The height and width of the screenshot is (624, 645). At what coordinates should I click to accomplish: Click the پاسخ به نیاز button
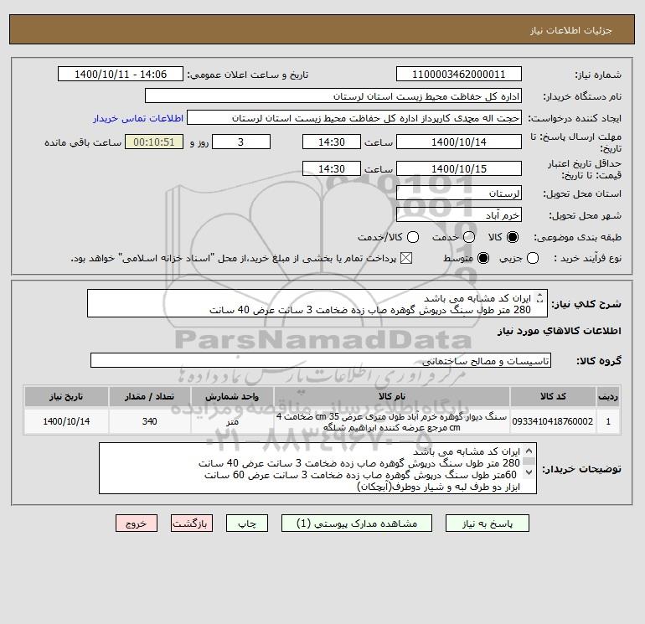(487, 523)
